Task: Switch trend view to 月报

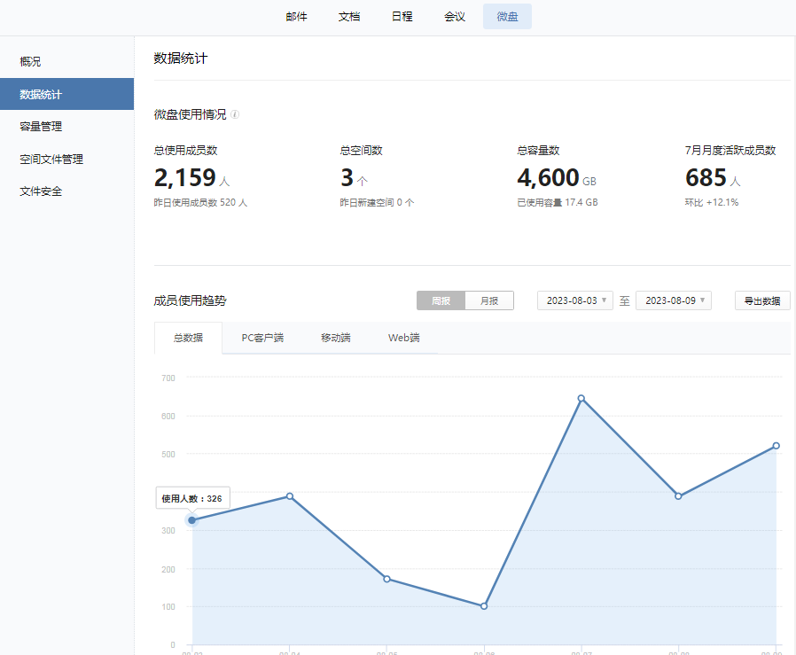Action: click(x=488, y=300)
